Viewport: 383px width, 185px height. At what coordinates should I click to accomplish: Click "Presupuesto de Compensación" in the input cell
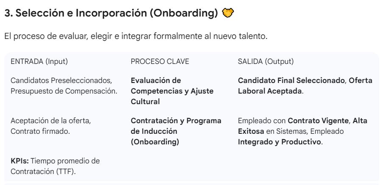[x=64, y=91]
